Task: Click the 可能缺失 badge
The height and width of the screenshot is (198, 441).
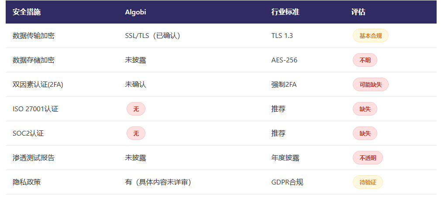Action: pyautogui.click(x=370, y=85)
